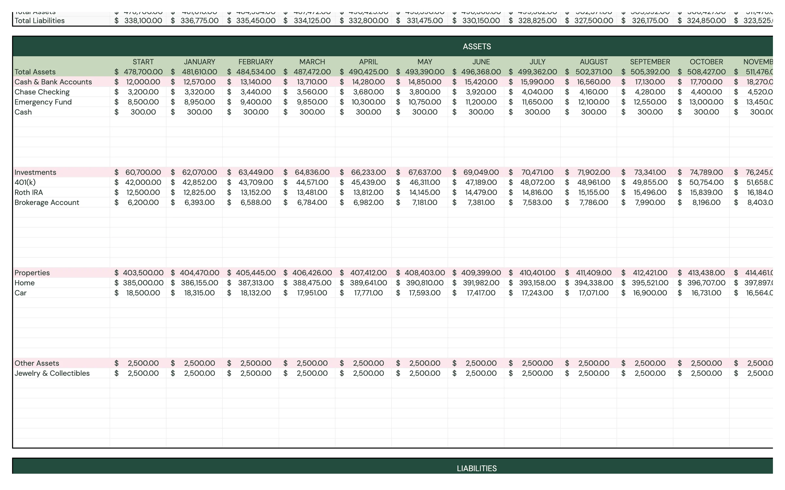Click the MAY column header
Viewport: 785px width, 490px height.
click(x=425, y=62)
